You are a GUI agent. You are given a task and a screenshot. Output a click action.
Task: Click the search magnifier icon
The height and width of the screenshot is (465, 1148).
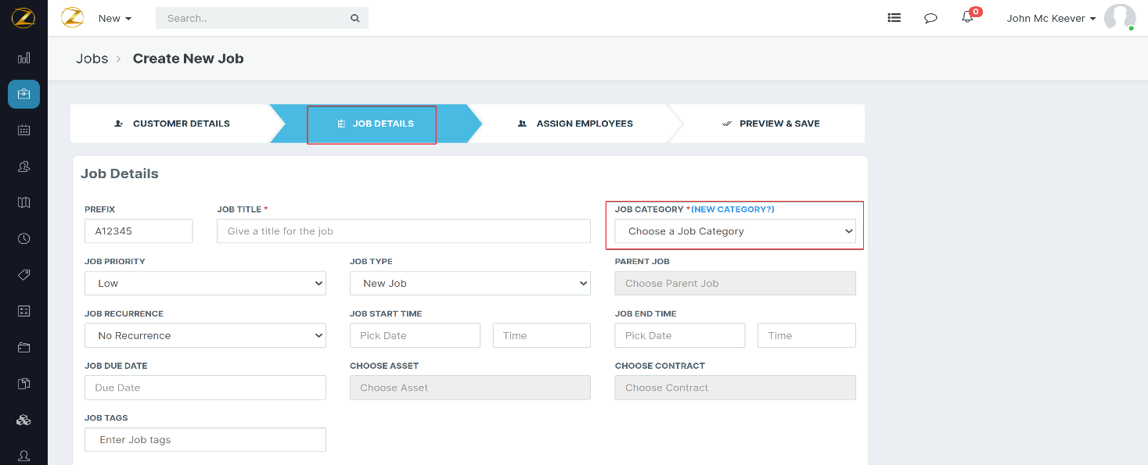pos(354,18)
